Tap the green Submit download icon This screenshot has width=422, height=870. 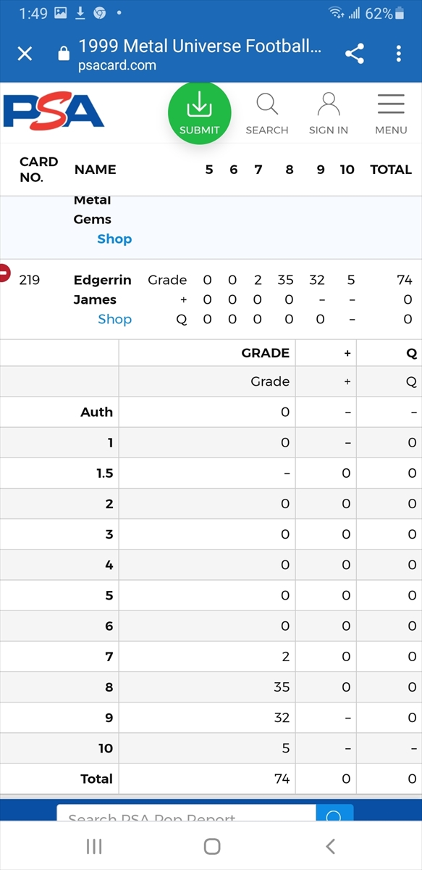(199, 113)
